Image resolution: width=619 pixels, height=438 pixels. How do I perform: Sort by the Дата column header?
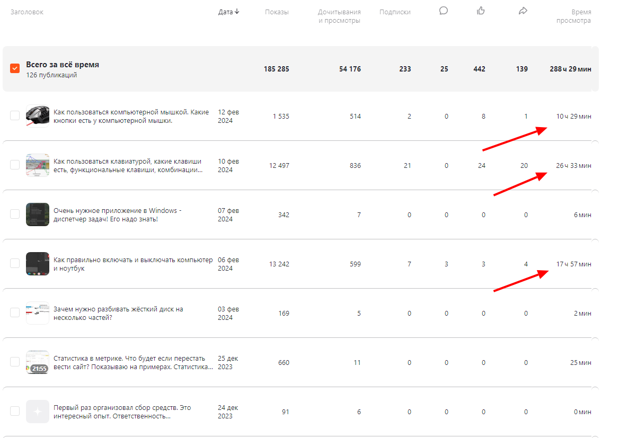point(228,12)
